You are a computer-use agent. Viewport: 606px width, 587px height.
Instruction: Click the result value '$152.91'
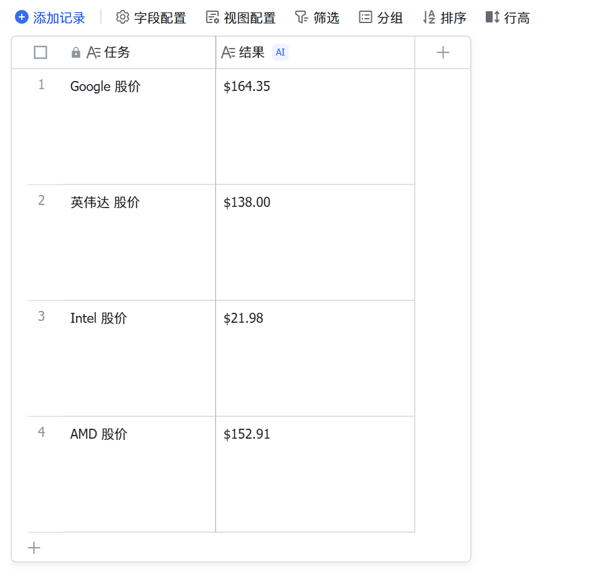[x=247, y=434]
